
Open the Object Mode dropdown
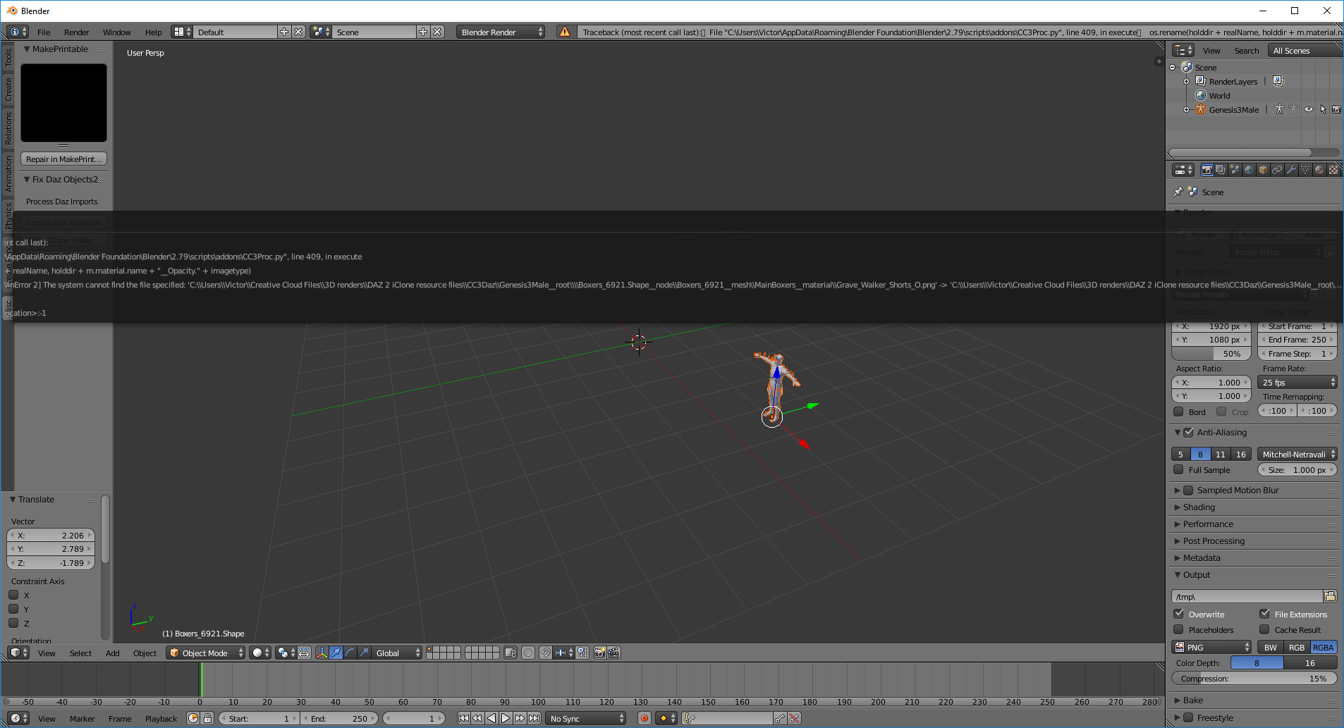pyautogui.click(x=206, y=653)
